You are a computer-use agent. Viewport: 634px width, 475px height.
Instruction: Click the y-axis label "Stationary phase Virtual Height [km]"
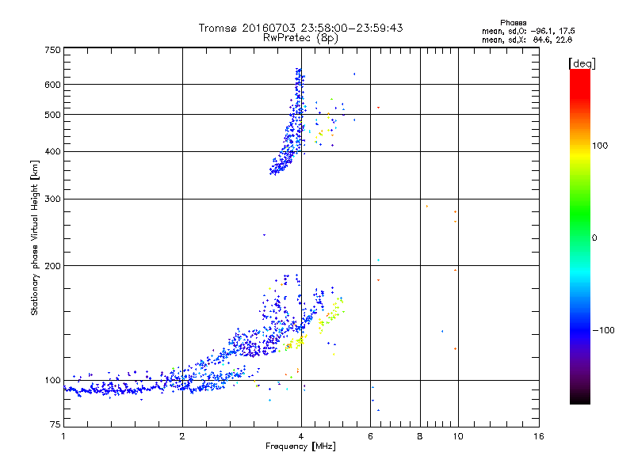pos(34,237)
